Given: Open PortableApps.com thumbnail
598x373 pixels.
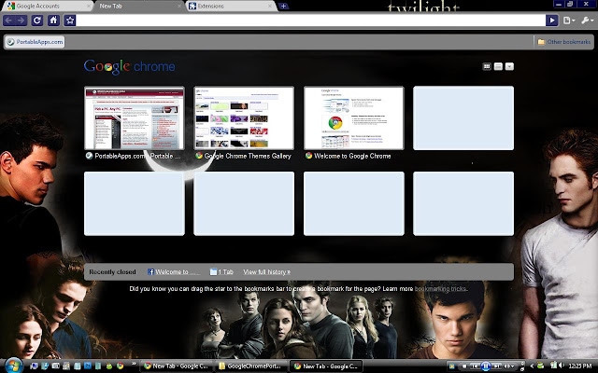Looking at the screenshot, I should pos(135,118).
